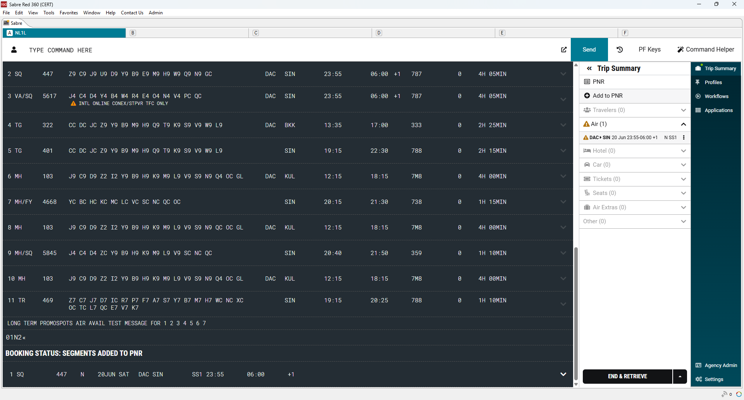This screenshot has width=744, height=400.
Task: Open the DAC-SIN segment three-dot menu
Action: click(x=684, y=138)
